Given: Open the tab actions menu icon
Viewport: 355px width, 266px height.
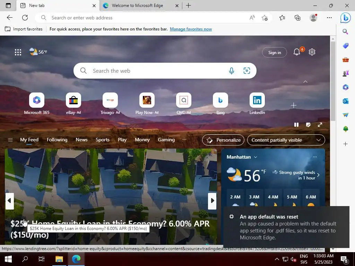Looking at the screenshot, I should coord(8,6).
